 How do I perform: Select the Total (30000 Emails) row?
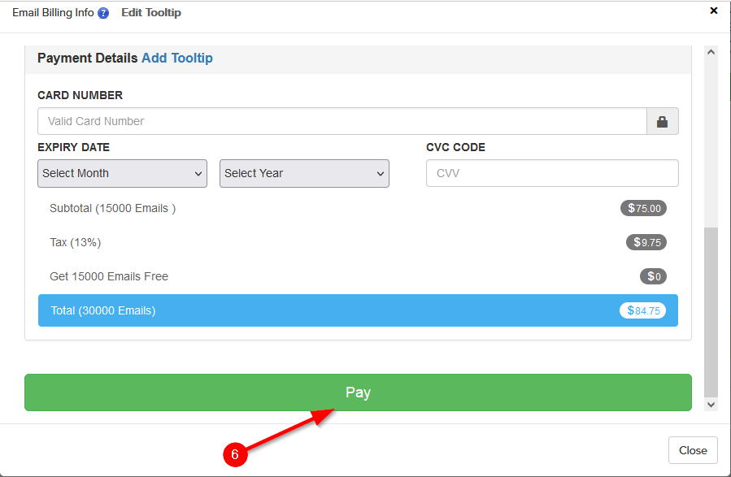point(325,310)
